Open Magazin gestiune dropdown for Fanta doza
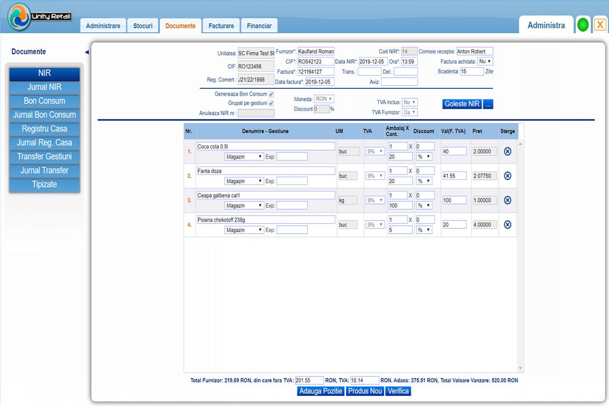Viewport: 609px width, 406px height. coord(244,181)
